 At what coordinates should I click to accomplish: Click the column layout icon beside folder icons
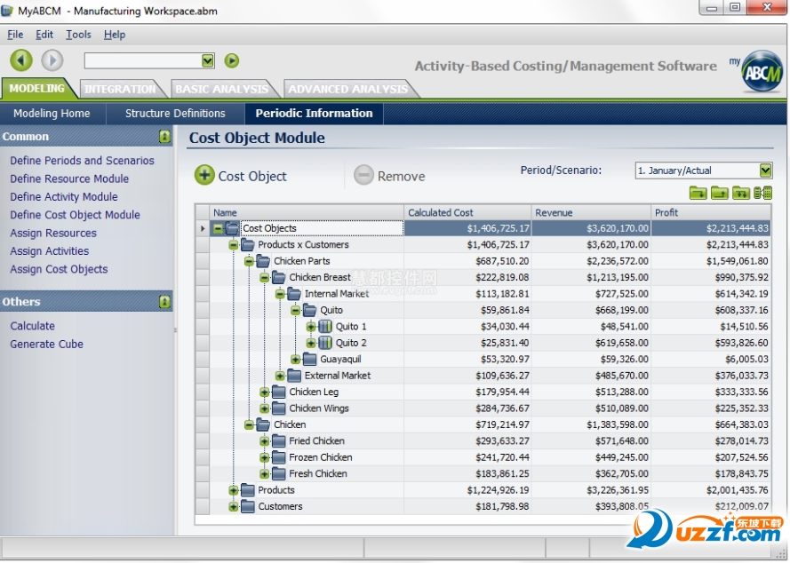click(x=762, y=193)
